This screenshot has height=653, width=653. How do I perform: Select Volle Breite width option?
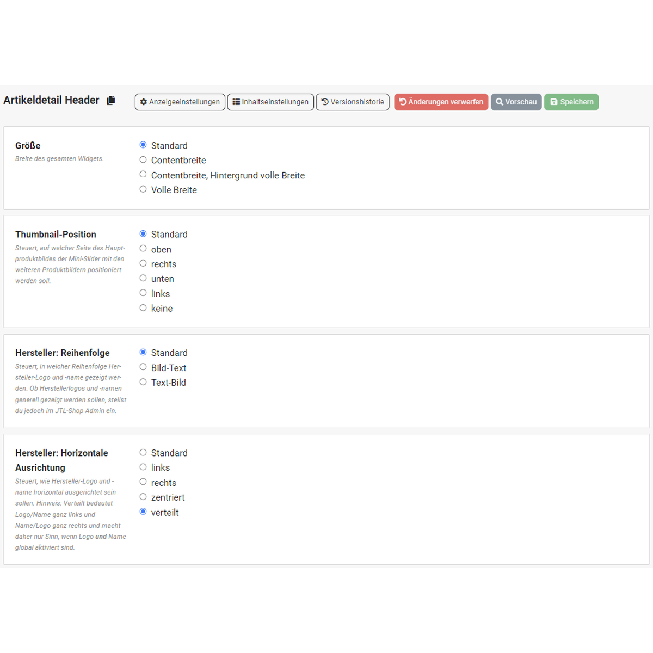pyautogui.click(x=143, y=189)
